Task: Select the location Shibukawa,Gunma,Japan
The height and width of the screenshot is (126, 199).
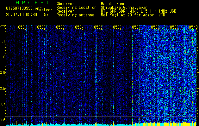Action: (x=124, y=8)
